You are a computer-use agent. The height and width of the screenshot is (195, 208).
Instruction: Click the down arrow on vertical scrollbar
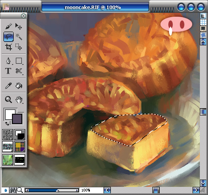click(x=203, y=183)
